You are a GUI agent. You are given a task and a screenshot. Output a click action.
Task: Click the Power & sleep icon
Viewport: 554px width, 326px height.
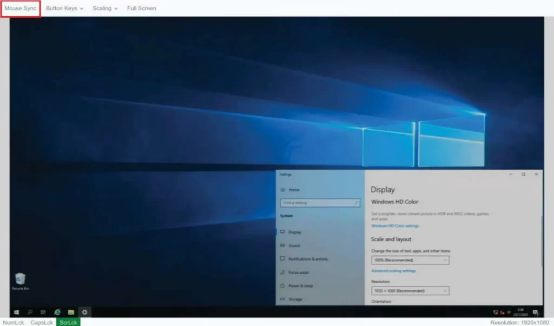[x=282, y=285]
